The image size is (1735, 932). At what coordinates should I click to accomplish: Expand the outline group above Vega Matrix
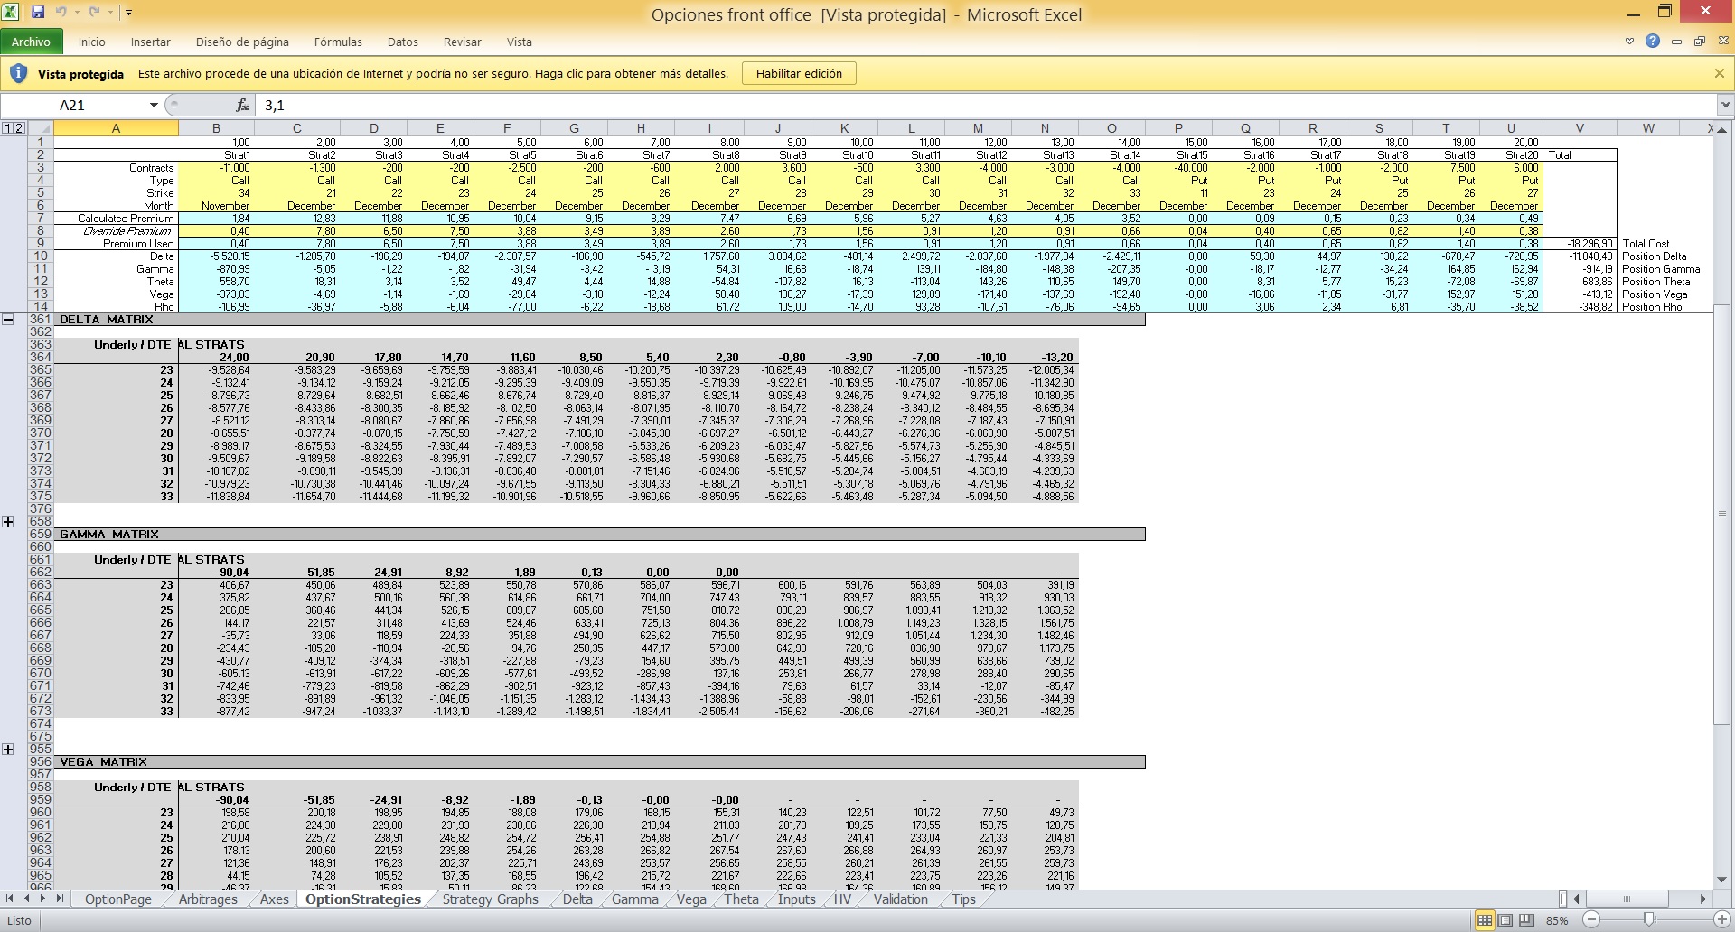click(8, 749)
